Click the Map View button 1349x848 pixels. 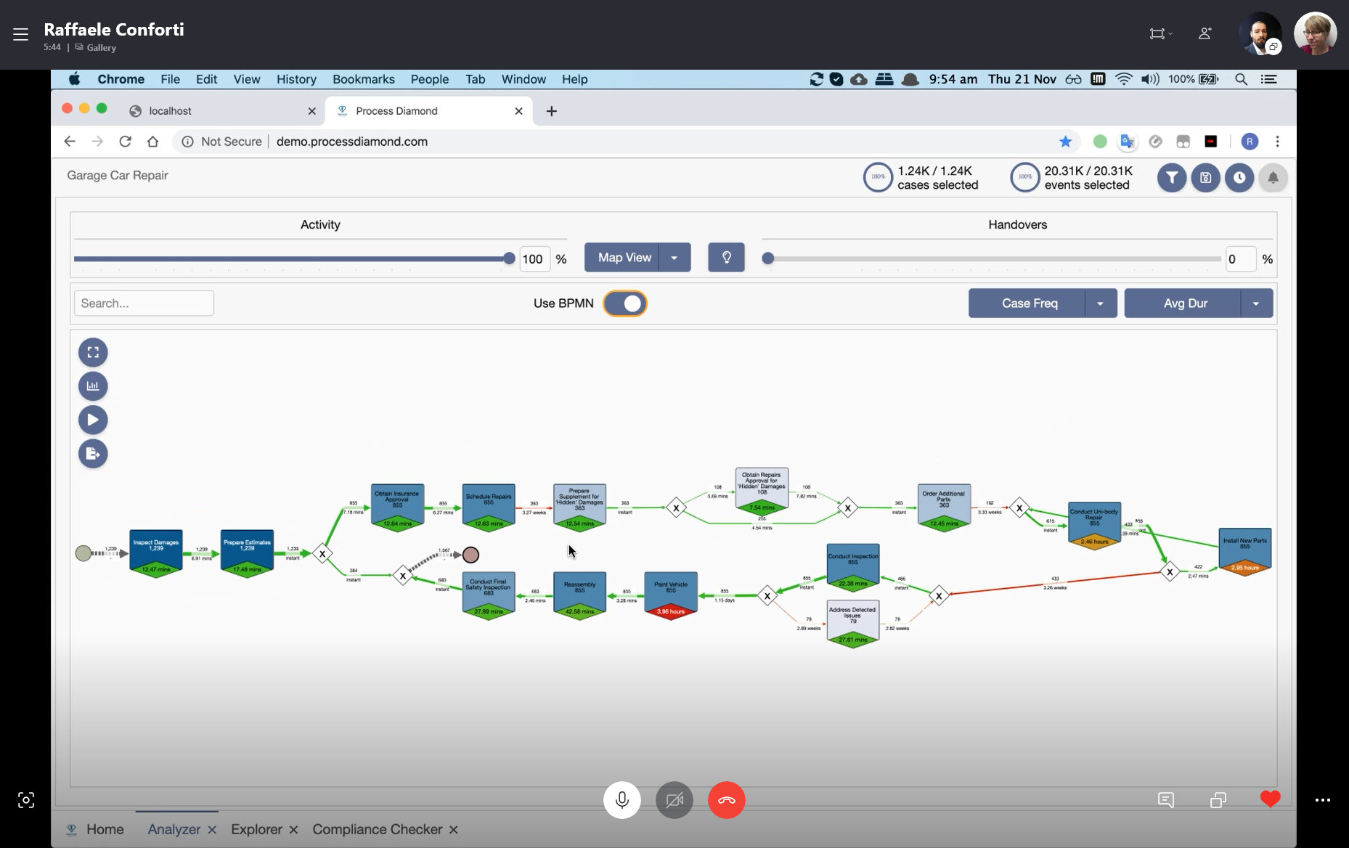click(624, 258)
